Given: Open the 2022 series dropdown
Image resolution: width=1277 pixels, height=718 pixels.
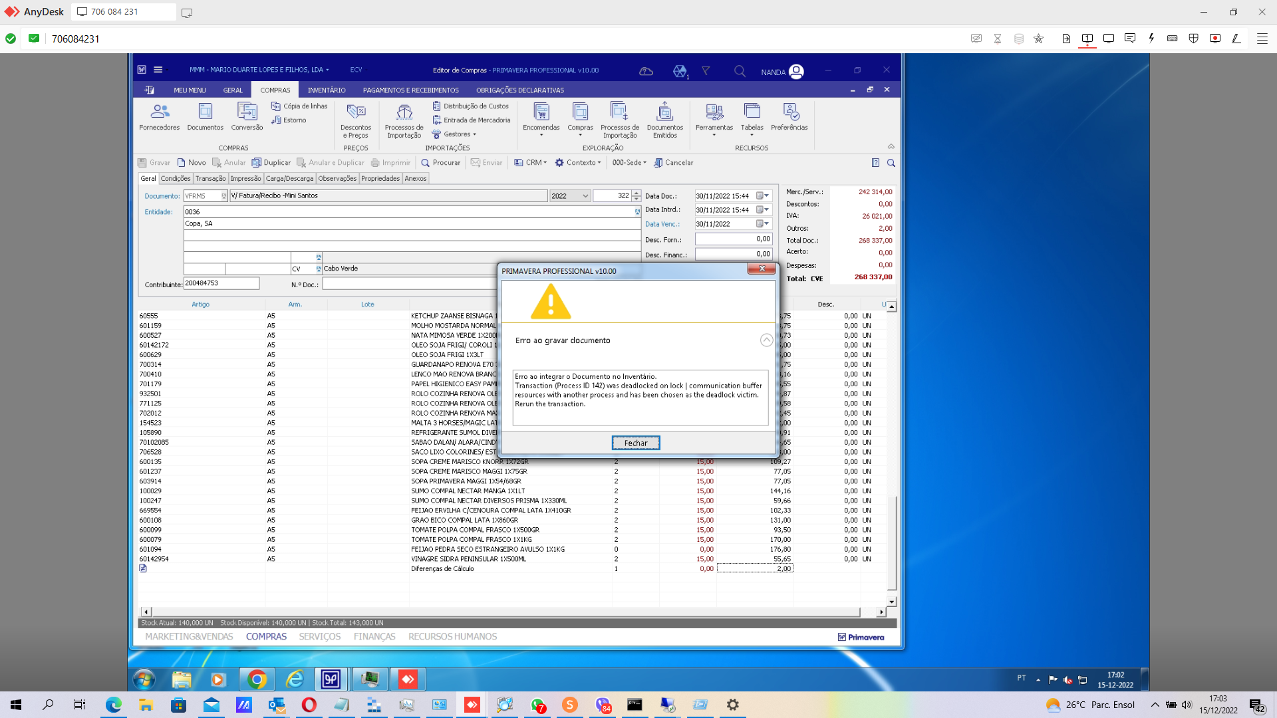Looking at the screenshot, I should [585, 196].
